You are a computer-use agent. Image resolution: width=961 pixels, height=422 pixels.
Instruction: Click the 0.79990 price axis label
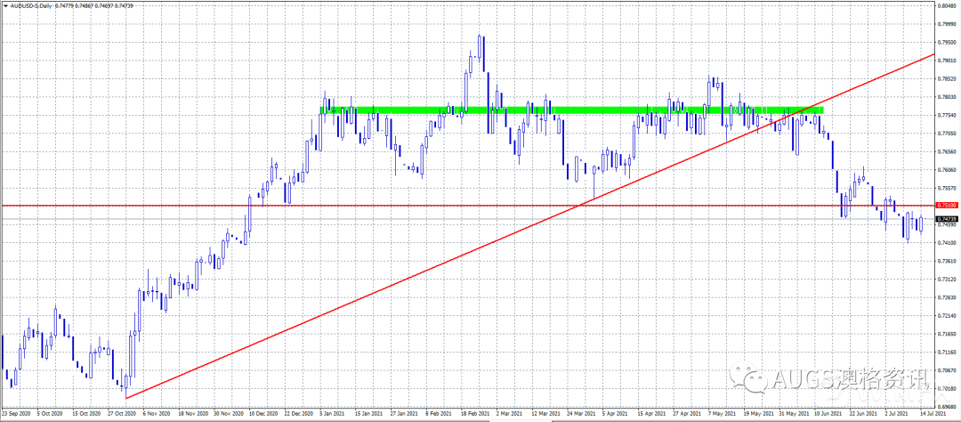pyautogui.click(x=948, y=24)
